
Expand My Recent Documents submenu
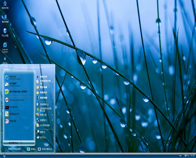pos(45,82)
